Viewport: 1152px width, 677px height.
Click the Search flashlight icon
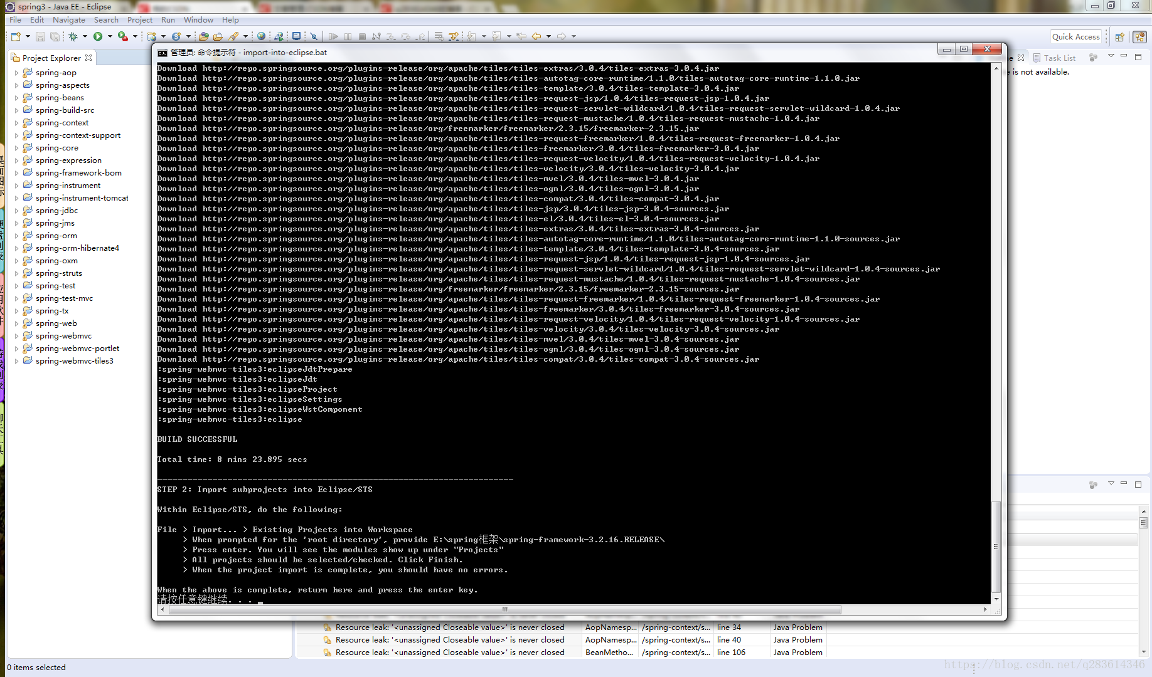pyautogui.click(x=233, y=36)
